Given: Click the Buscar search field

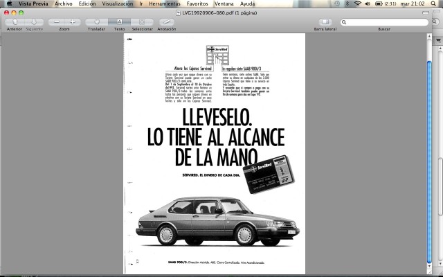Looking at the screenshot, I should point(385,22).
